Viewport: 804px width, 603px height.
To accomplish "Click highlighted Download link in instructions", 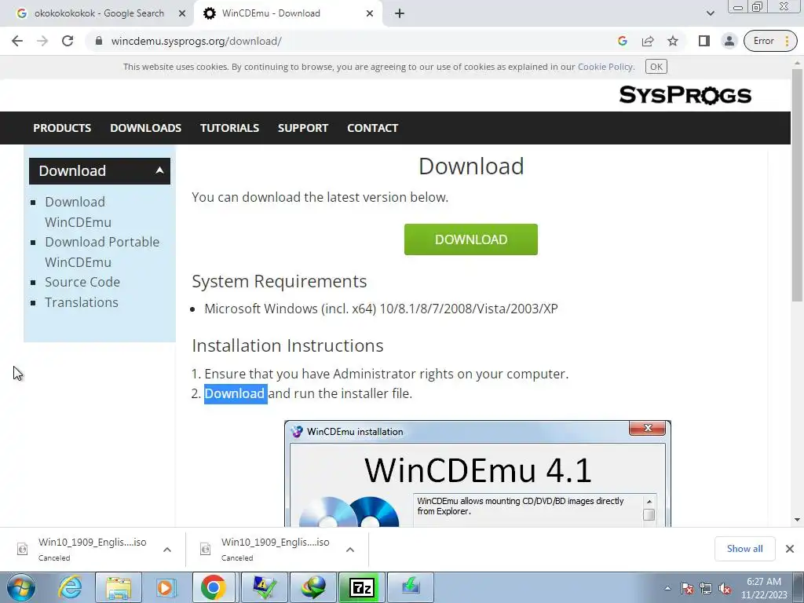I will click(236, 394).
